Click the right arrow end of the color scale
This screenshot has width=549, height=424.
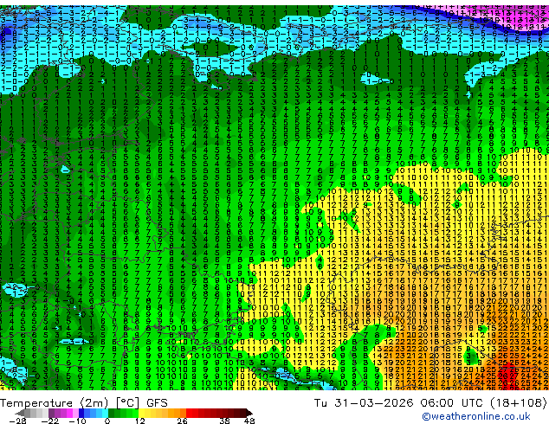point(249,413)
